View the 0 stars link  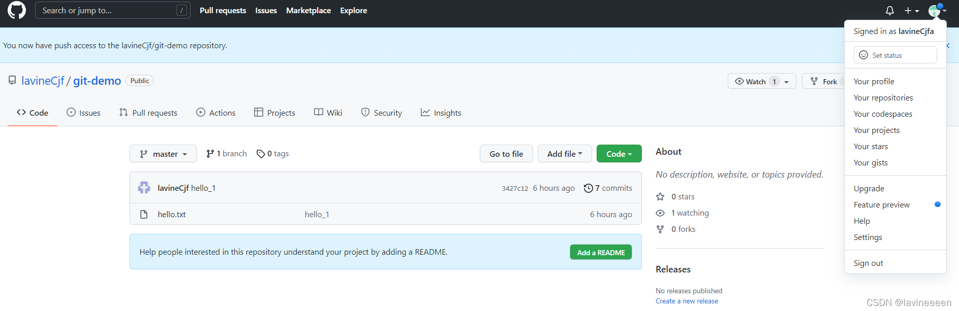tap(675, 196)
